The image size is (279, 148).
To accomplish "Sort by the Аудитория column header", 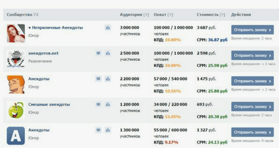I will [131, 15].
